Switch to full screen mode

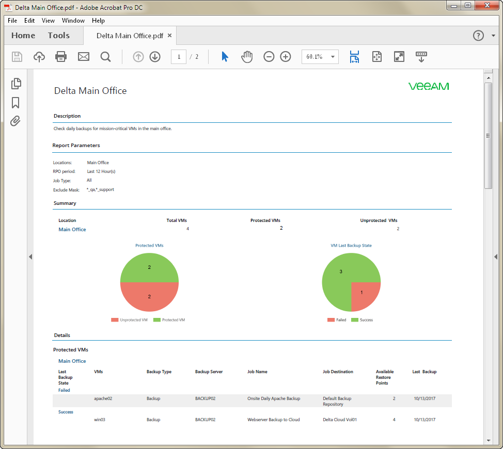coord(399,57)
